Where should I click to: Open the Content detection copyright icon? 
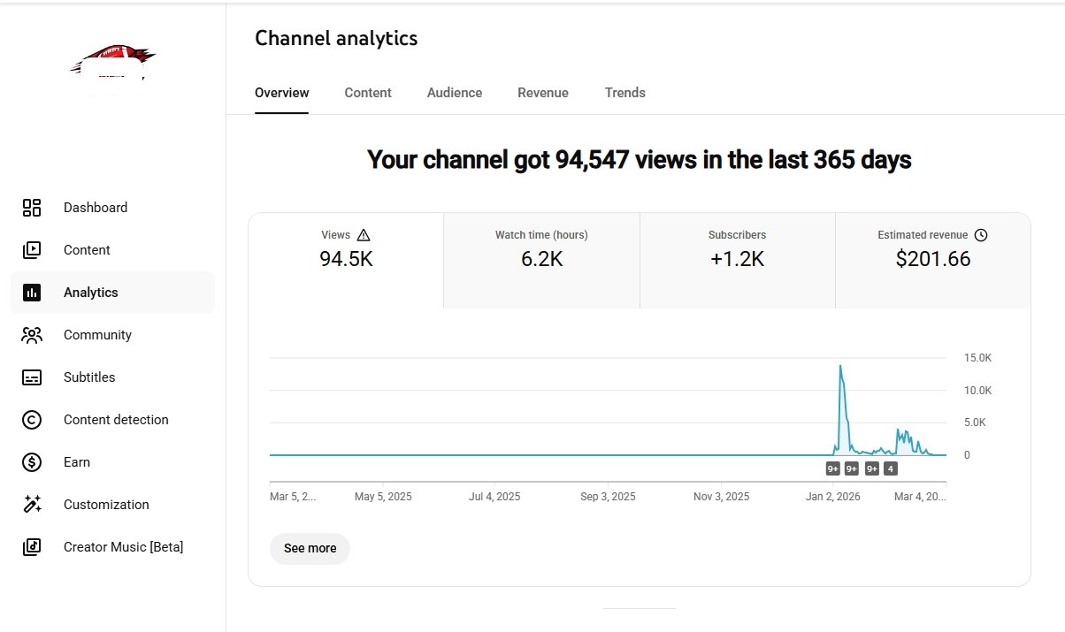coord(32,420)
